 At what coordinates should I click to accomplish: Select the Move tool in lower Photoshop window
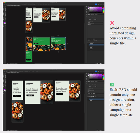click(x=4, y=74)
